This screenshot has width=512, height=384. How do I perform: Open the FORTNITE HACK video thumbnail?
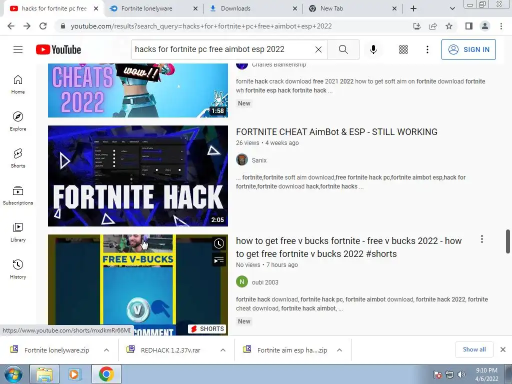point(138,176)
